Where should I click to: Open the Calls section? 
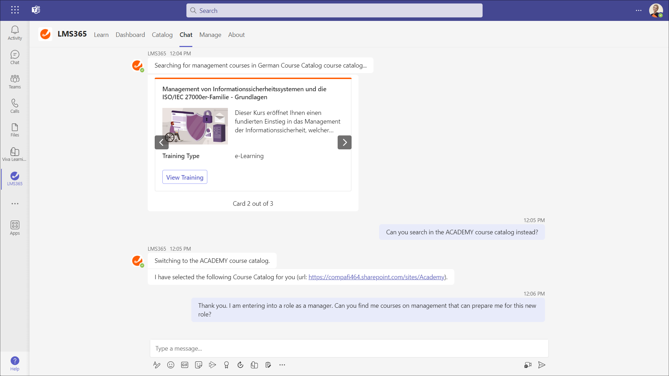tap(15, 106)
